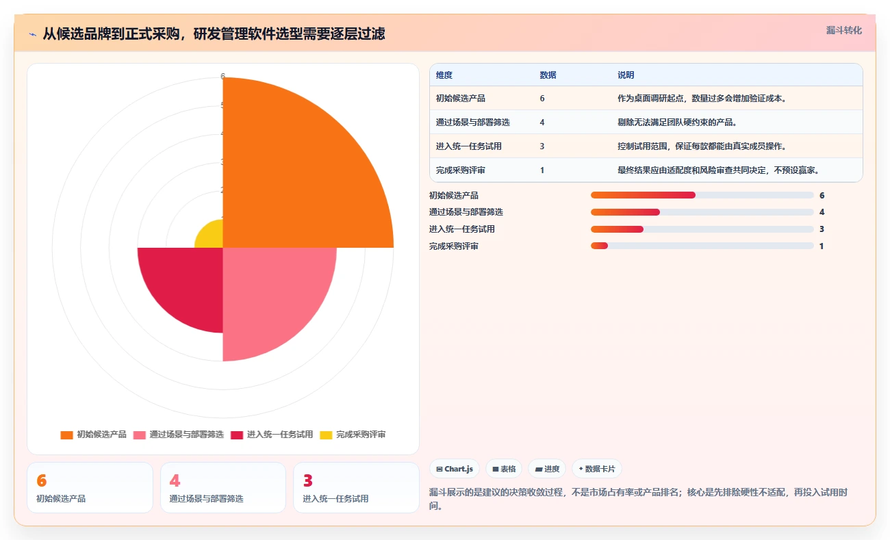Click the table description starting 控制试用范围
Viewport: 890px width, 540px height.
click(x=702, y=146)
